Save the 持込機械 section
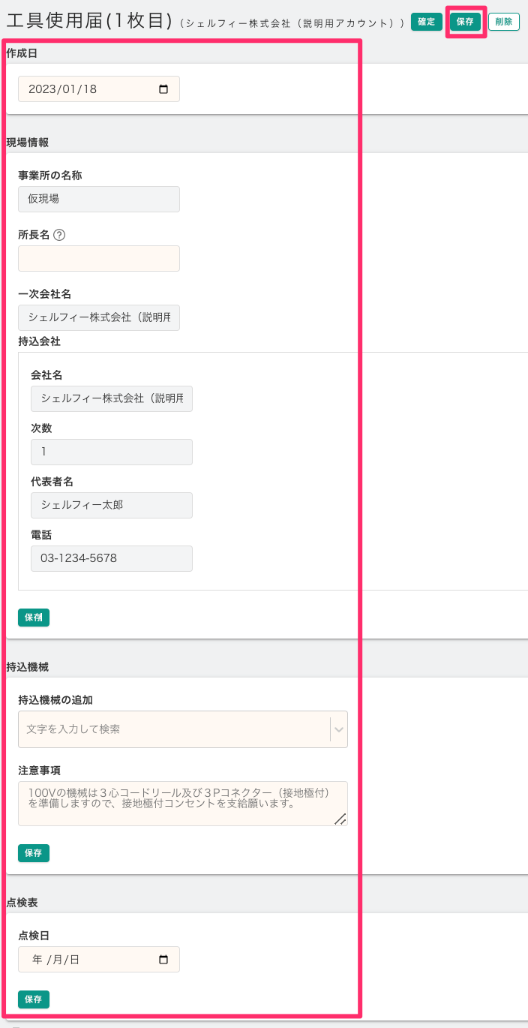 34,853
